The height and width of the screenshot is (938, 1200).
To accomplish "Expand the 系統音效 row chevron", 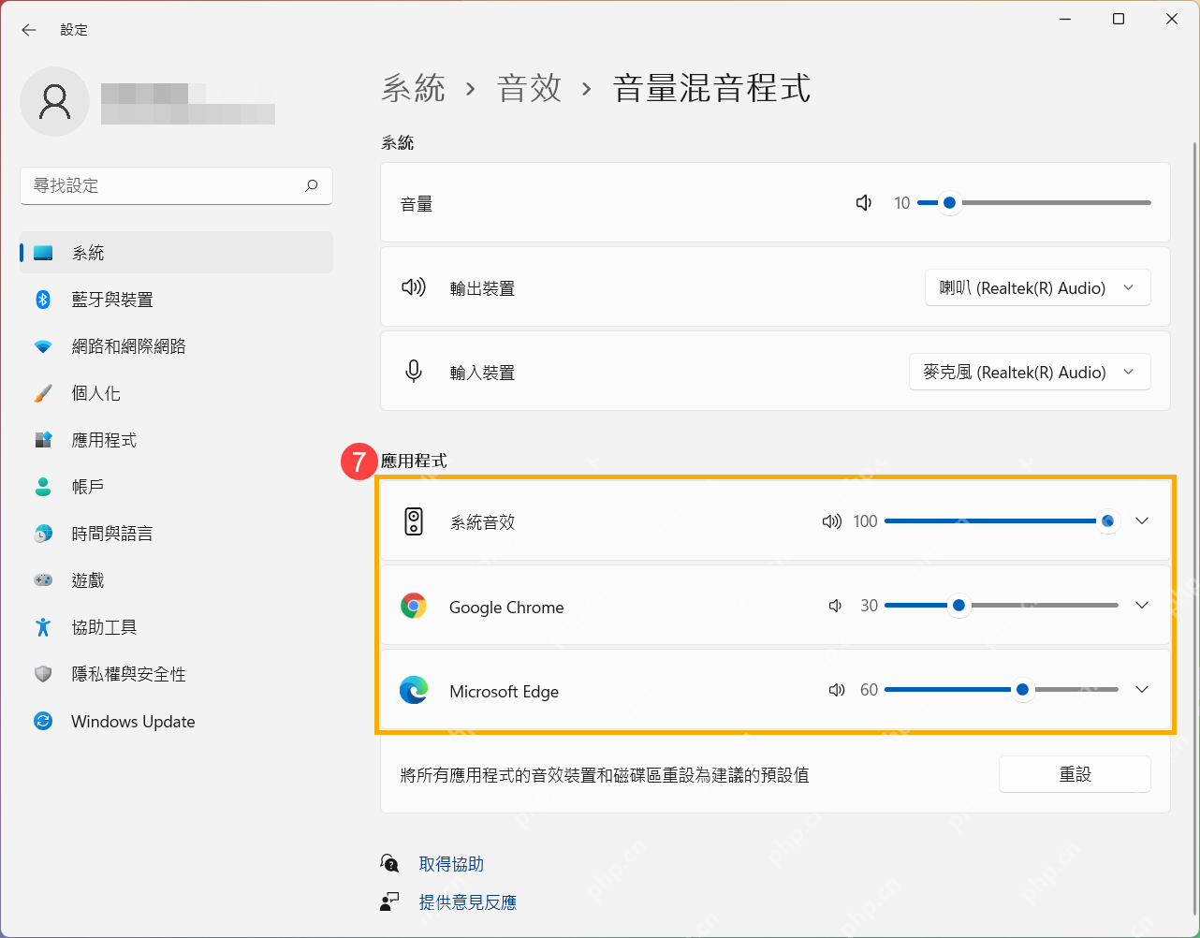I will tap(1142, 521).
